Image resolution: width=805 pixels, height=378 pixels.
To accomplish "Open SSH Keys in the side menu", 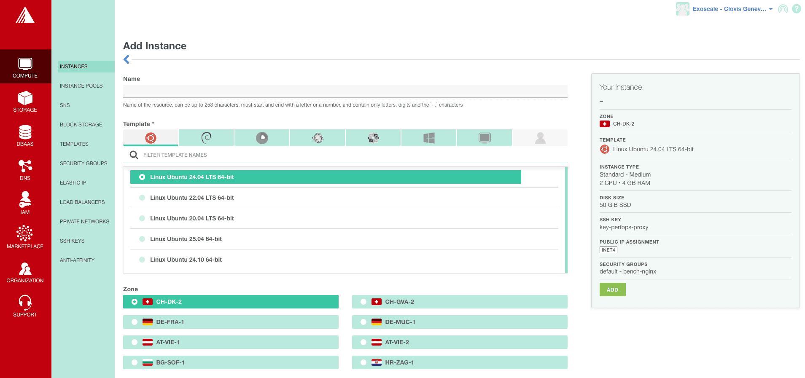I will click(x=72, y=241).
